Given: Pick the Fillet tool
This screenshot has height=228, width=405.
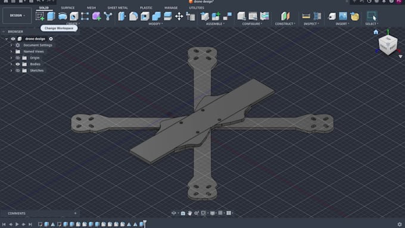Looking at the screenshot, I should (x=133, y=16).
